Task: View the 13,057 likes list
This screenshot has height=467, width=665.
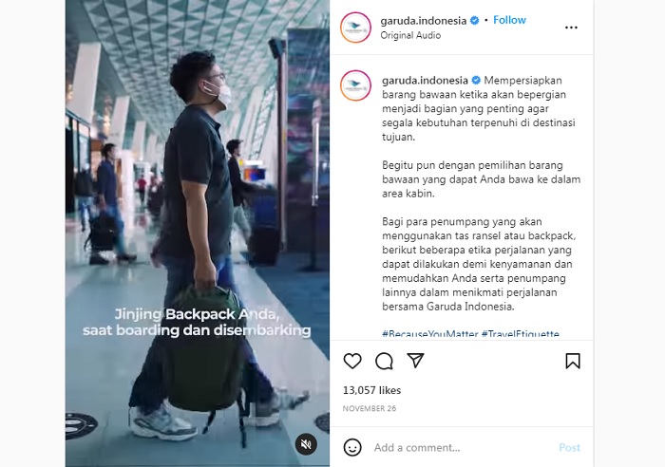Action: click(371, 390)
